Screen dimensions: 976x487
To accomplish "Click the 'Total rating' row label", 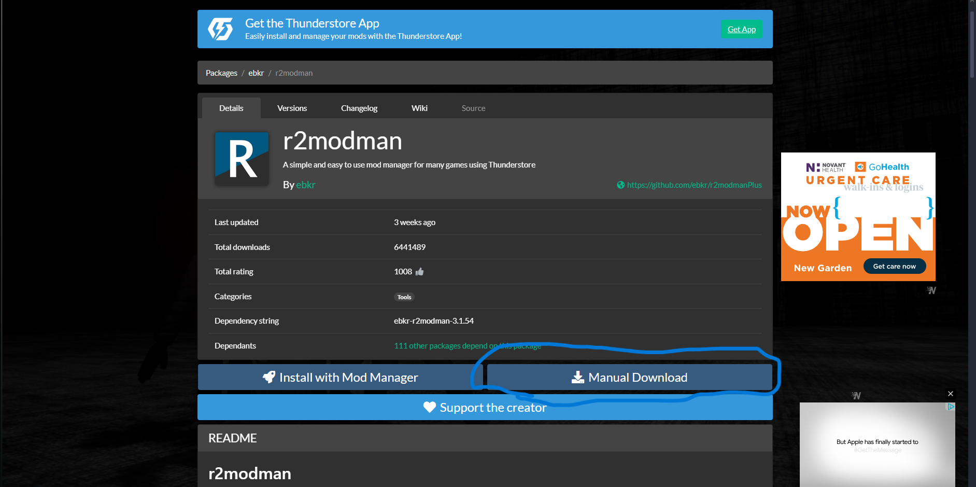I will coord(234,272).
